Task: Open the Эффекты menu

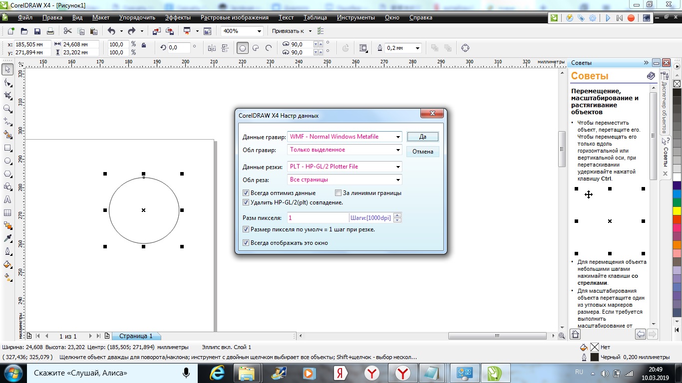Action: click(178, 17)
